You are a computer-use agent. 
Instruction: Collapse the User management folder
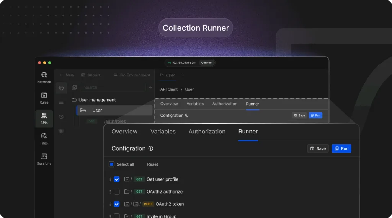[x=93, y=100]
